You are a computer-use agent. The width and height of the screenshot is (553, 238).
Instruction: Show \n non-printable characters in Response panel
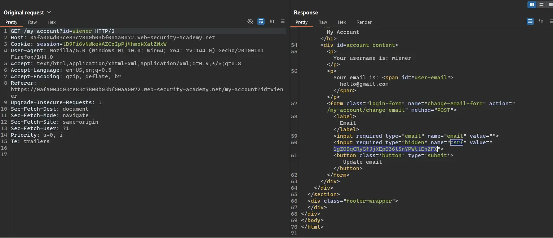pos(541,22)
